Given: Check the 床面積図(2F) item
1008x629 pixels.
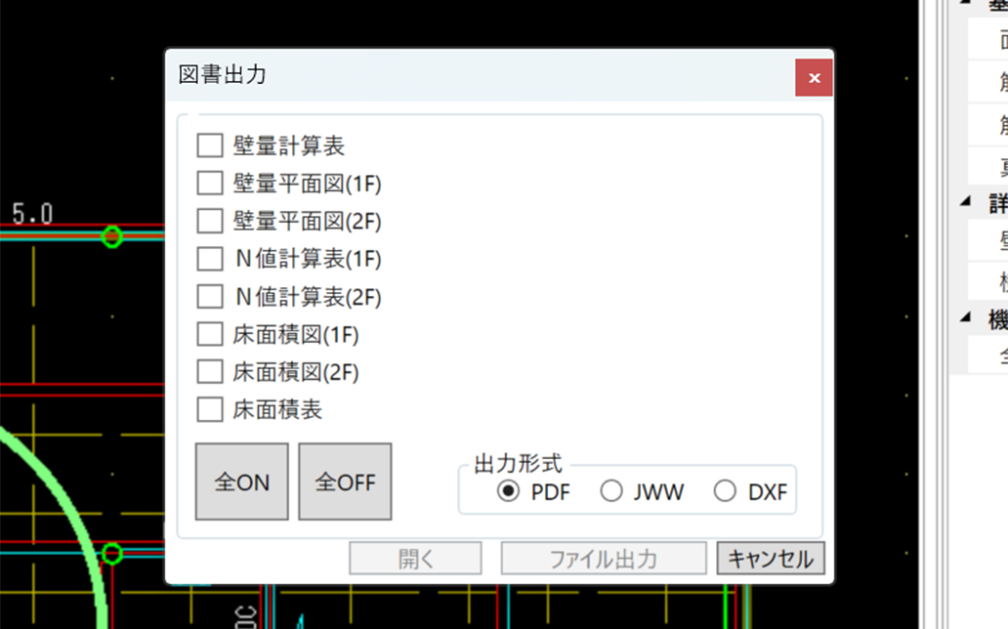Looking at the screenshot, I should click(x=209, y=372).
